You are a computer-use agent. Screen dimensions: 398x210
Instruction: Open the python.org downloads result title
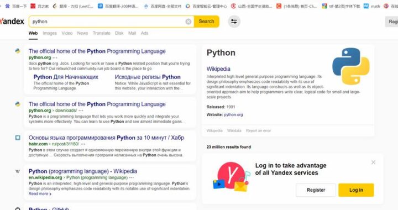pos(97,104)
